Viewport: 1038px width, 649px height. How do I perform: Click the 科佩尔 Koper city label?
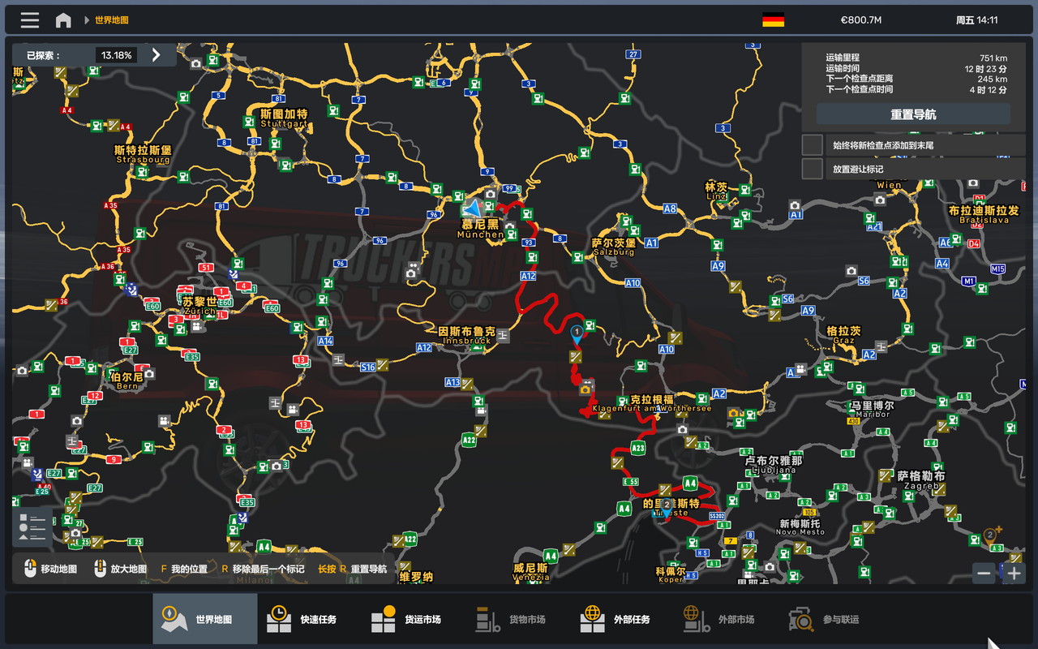pyautogui.click(x=671, y=575)
